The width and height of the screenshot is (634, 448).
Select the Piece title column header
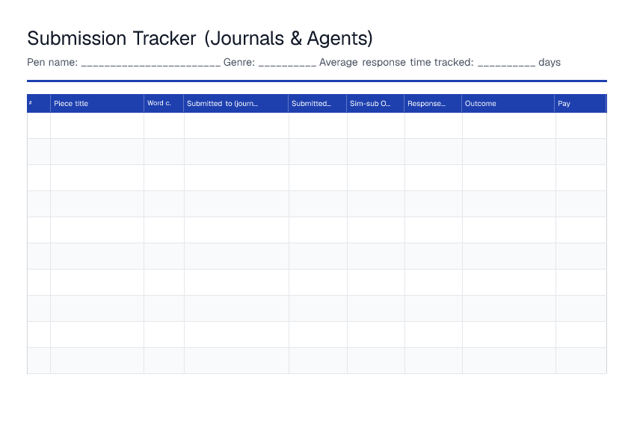coord(97,104)
